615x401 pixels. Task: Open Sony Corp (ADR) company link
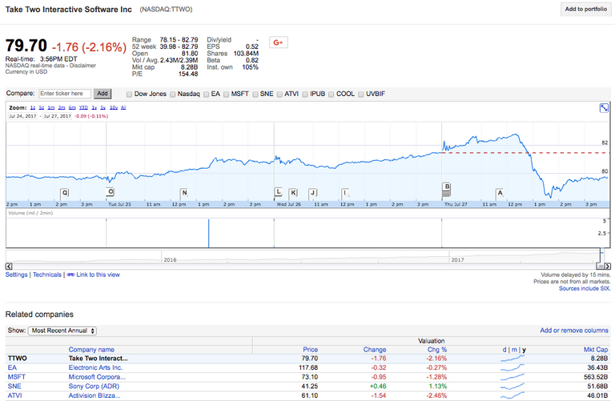[x=94, y=387]
